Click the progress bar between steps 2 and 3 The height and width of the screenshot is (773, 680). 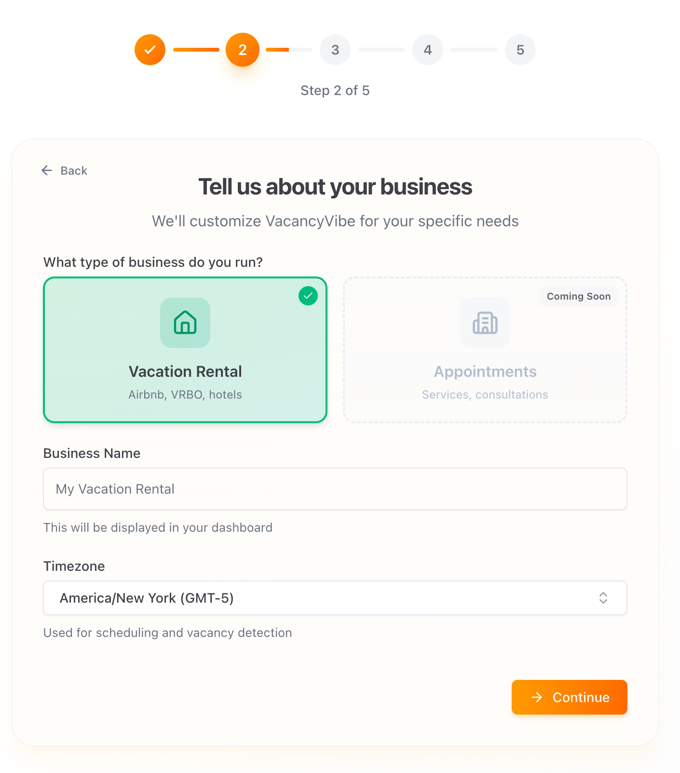[289, 49]
